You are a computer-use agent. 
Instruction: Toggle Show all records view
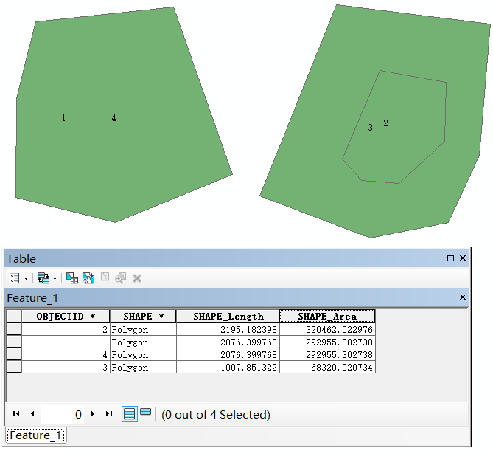point(130,414)
